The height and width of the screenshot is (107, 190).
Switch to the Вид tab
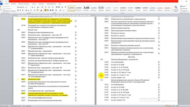(x=60, y=4)
